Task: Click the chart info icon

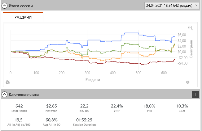Action: pyautogui.click(x=188, y=82)
